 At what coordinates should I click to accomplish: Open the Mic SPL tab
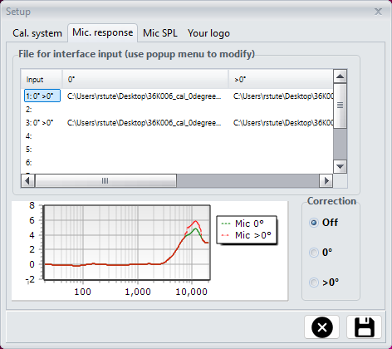pyautogui.click(x=160, y=33)
